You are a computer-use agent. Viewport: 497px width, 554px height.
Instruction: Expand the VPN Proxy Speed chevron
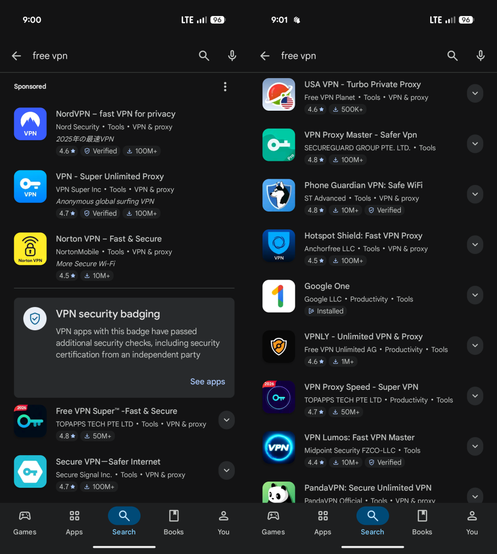(x=475, y=396)
